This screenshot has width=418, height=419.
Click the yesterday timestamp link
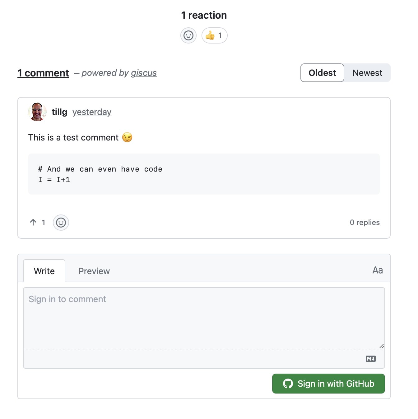(x=92, y=112)
